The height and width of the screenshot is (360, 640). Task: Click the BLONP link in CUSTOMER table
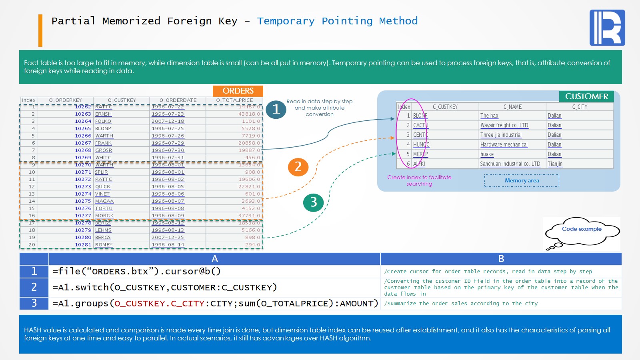tap(420, 116)
